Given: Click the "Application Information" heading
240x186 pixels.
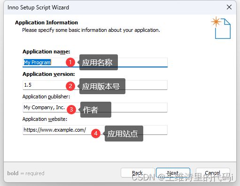Looking at the screenshot, I should (46, 22).
